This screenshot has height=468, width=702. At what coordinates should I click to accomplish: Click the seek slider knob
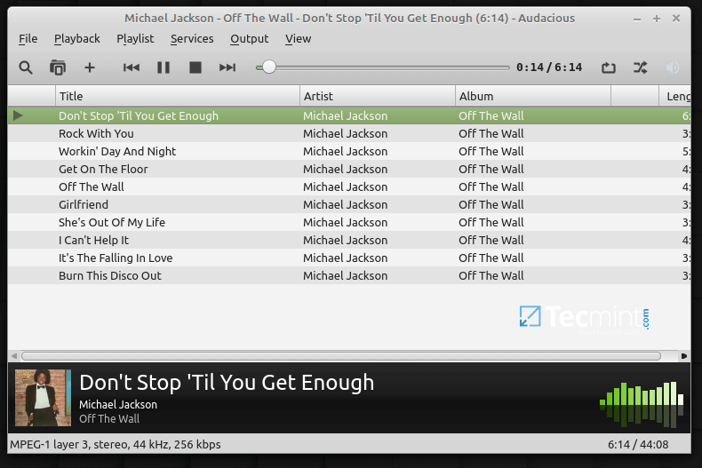pyautogui.click(x=268, y=67)
